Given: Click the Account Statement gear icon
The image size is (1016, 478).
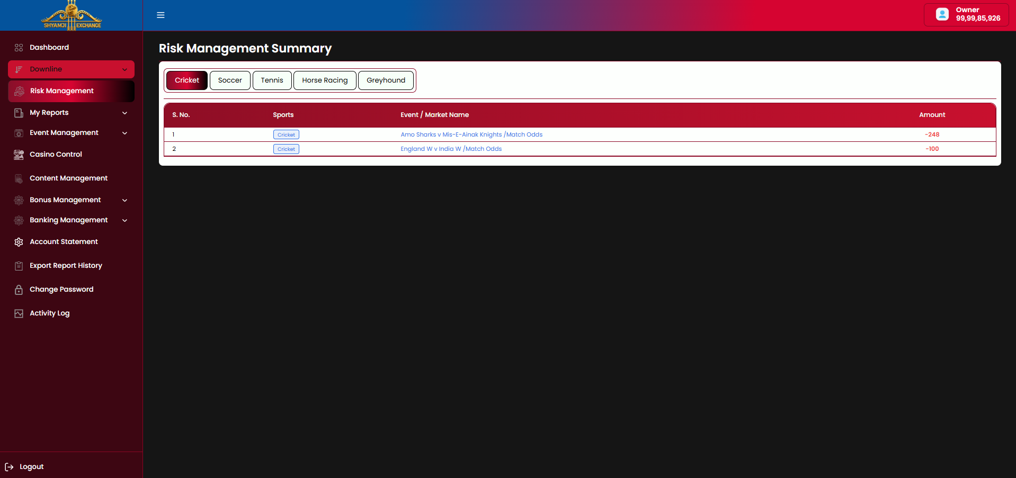Looking at the screenshot, I should (19, 242).
